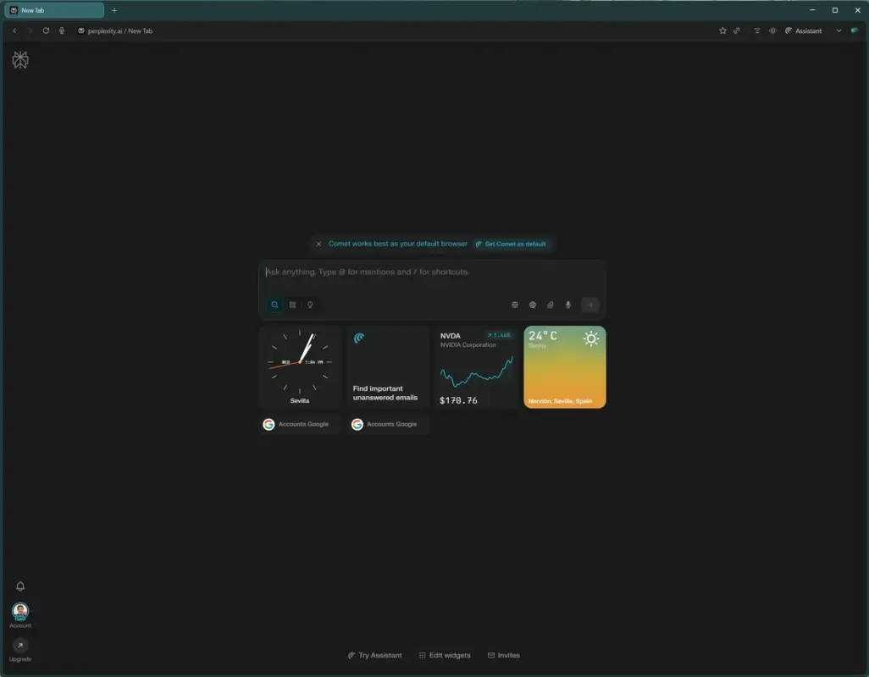Click the Invites link

(x=504, y=654)
